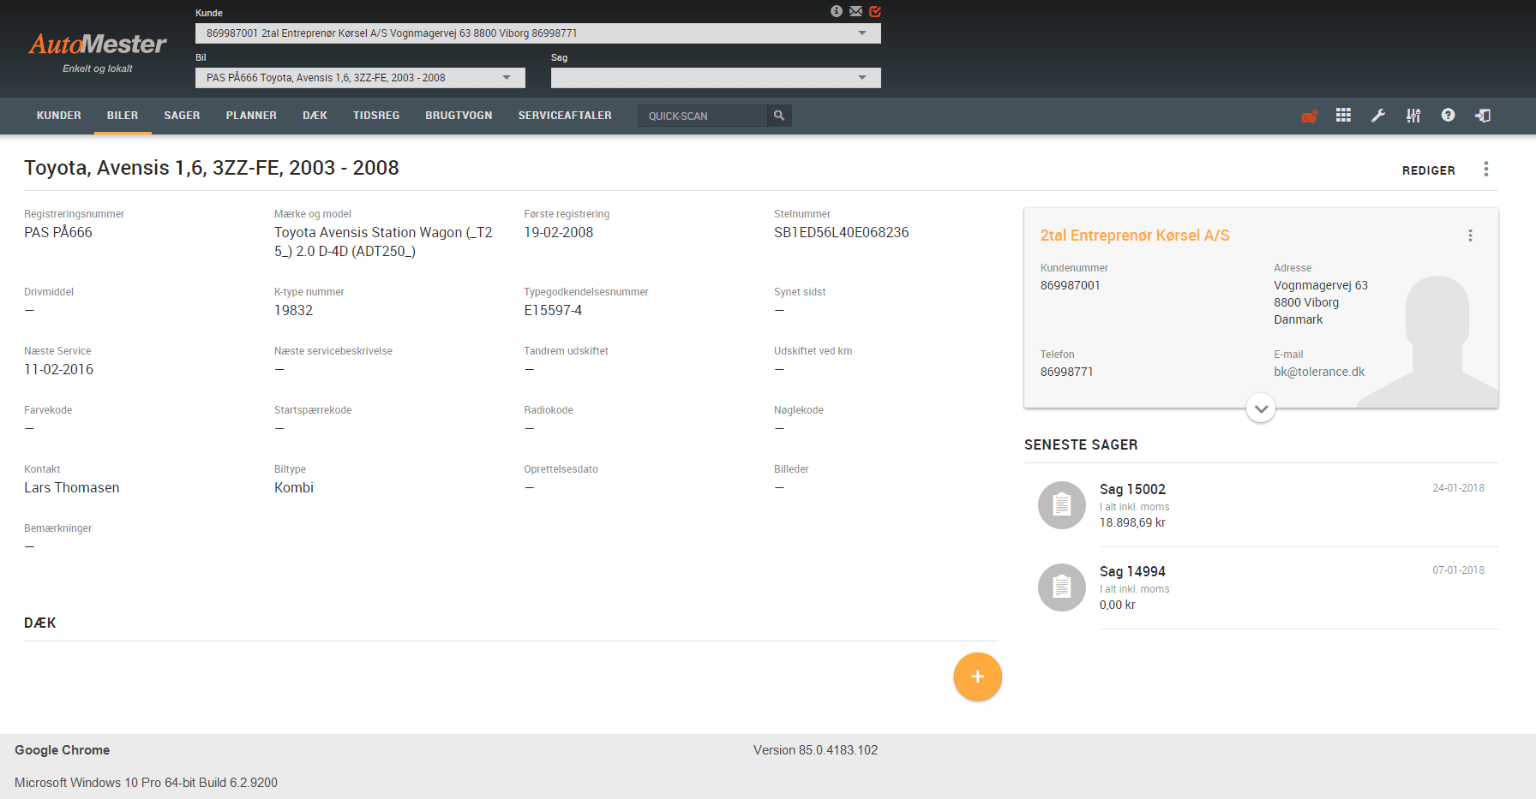Click into the QUICK-SCAN input field
The height and width of the screenshot is (799, 1536).
pos(703,116)
